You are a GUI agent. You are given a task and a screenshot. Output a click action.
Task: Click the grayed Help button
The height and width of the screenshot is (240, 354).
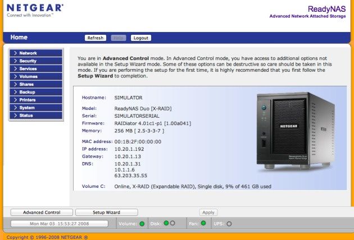119,38
